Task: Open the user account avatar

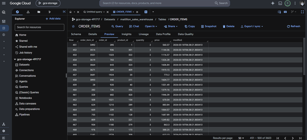Action: [x=302, y=3]
